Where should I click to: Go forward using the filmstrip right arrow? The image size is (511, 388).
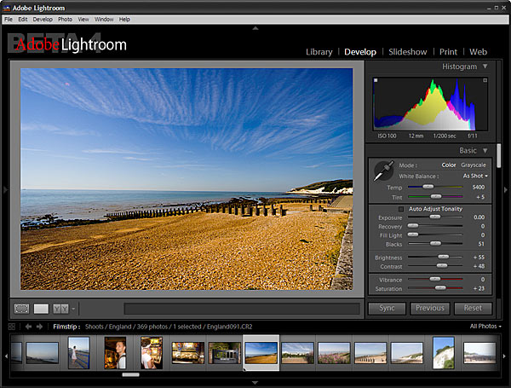coord(39,327)
